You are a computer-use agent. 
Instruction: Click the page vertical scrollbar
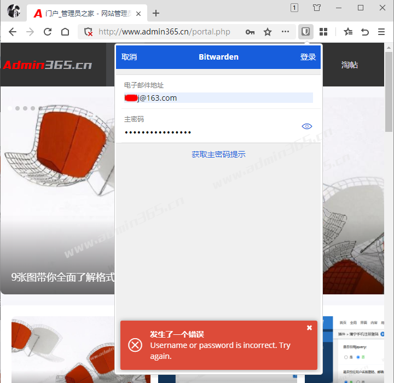coord(389,92)
